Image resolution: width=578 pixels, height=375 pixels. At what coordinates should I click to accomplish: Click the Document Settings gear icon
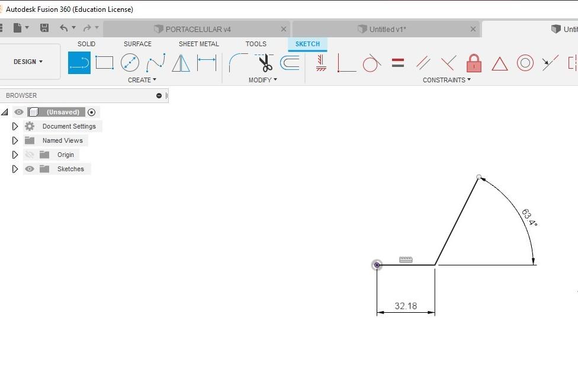(x=30, y=126)
